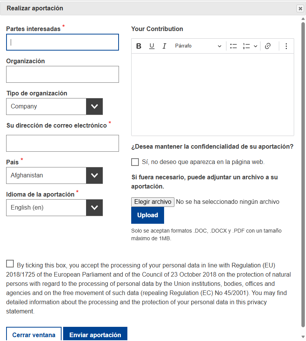The width and height of the screenshot is (306, 341).
Task: Focus the Partes interesadas field
Action: click(63, 42)
